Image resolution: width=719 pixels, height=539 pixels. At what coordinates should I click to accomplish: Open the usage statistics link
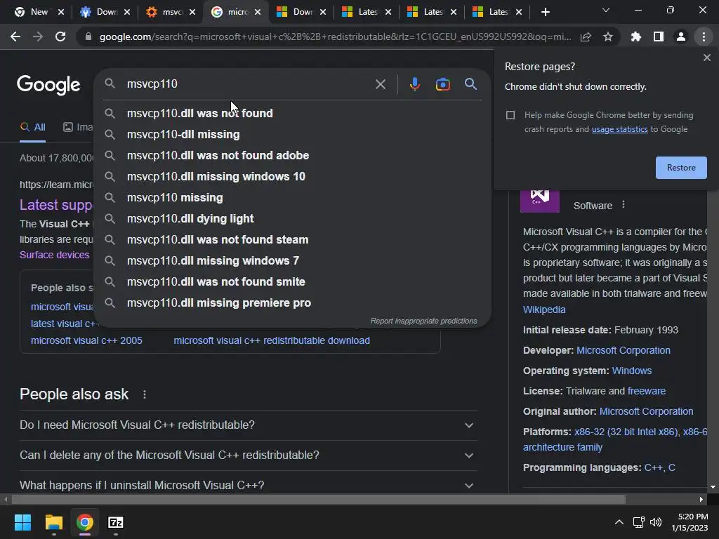619,129
